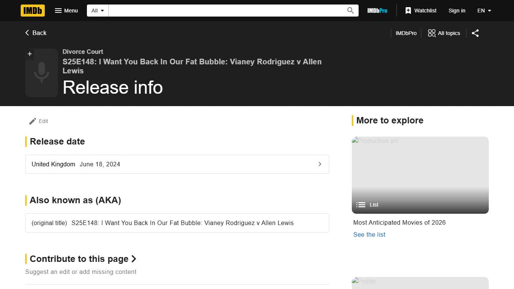The image size is (514, 289).
Task: Click the Sign in link
Action: (x=456, y=11)
